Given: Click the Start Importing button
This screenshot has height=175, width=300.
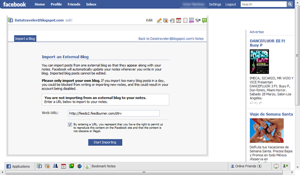Looking at the screenshot, I should click(x=105, y=142).
